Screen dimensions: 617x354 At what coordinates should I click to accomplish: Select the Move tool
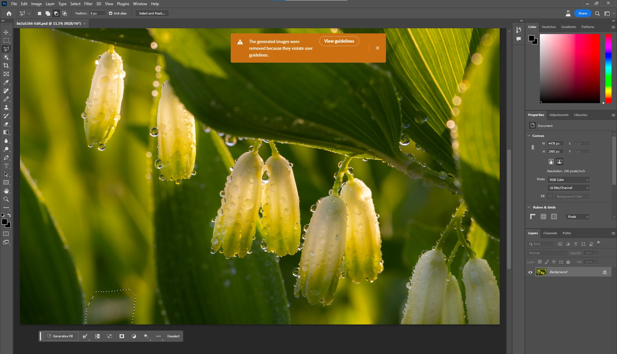(x=6, y=32)
